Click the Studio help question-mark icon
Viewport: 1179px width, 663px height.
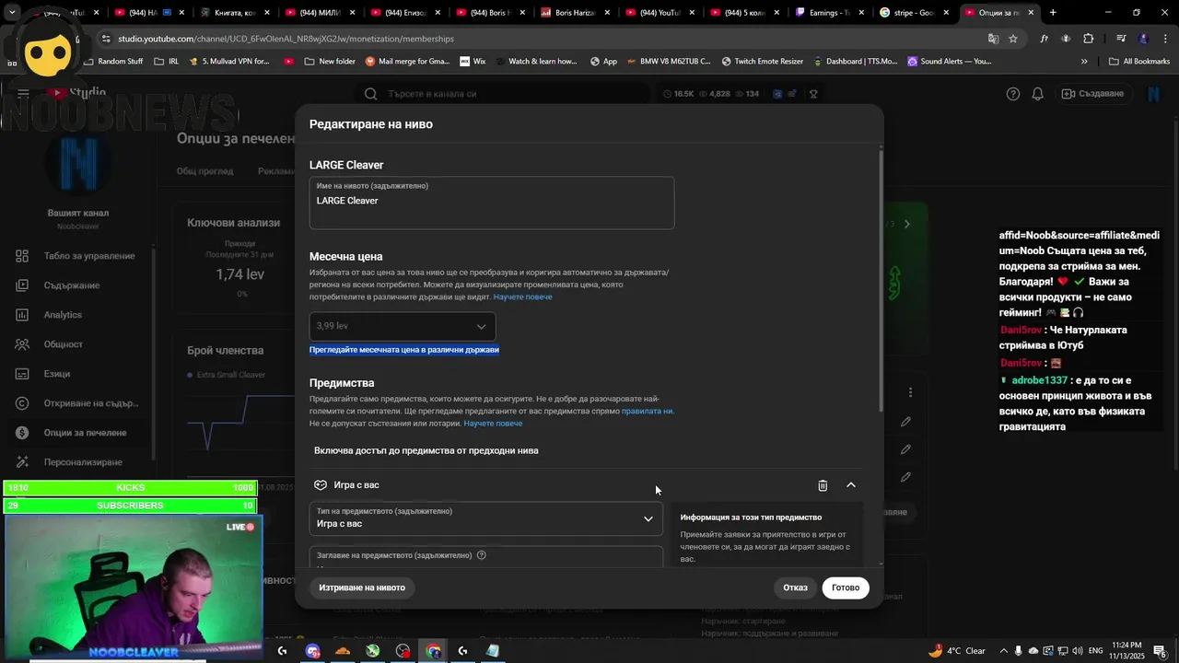(1013, 94)
